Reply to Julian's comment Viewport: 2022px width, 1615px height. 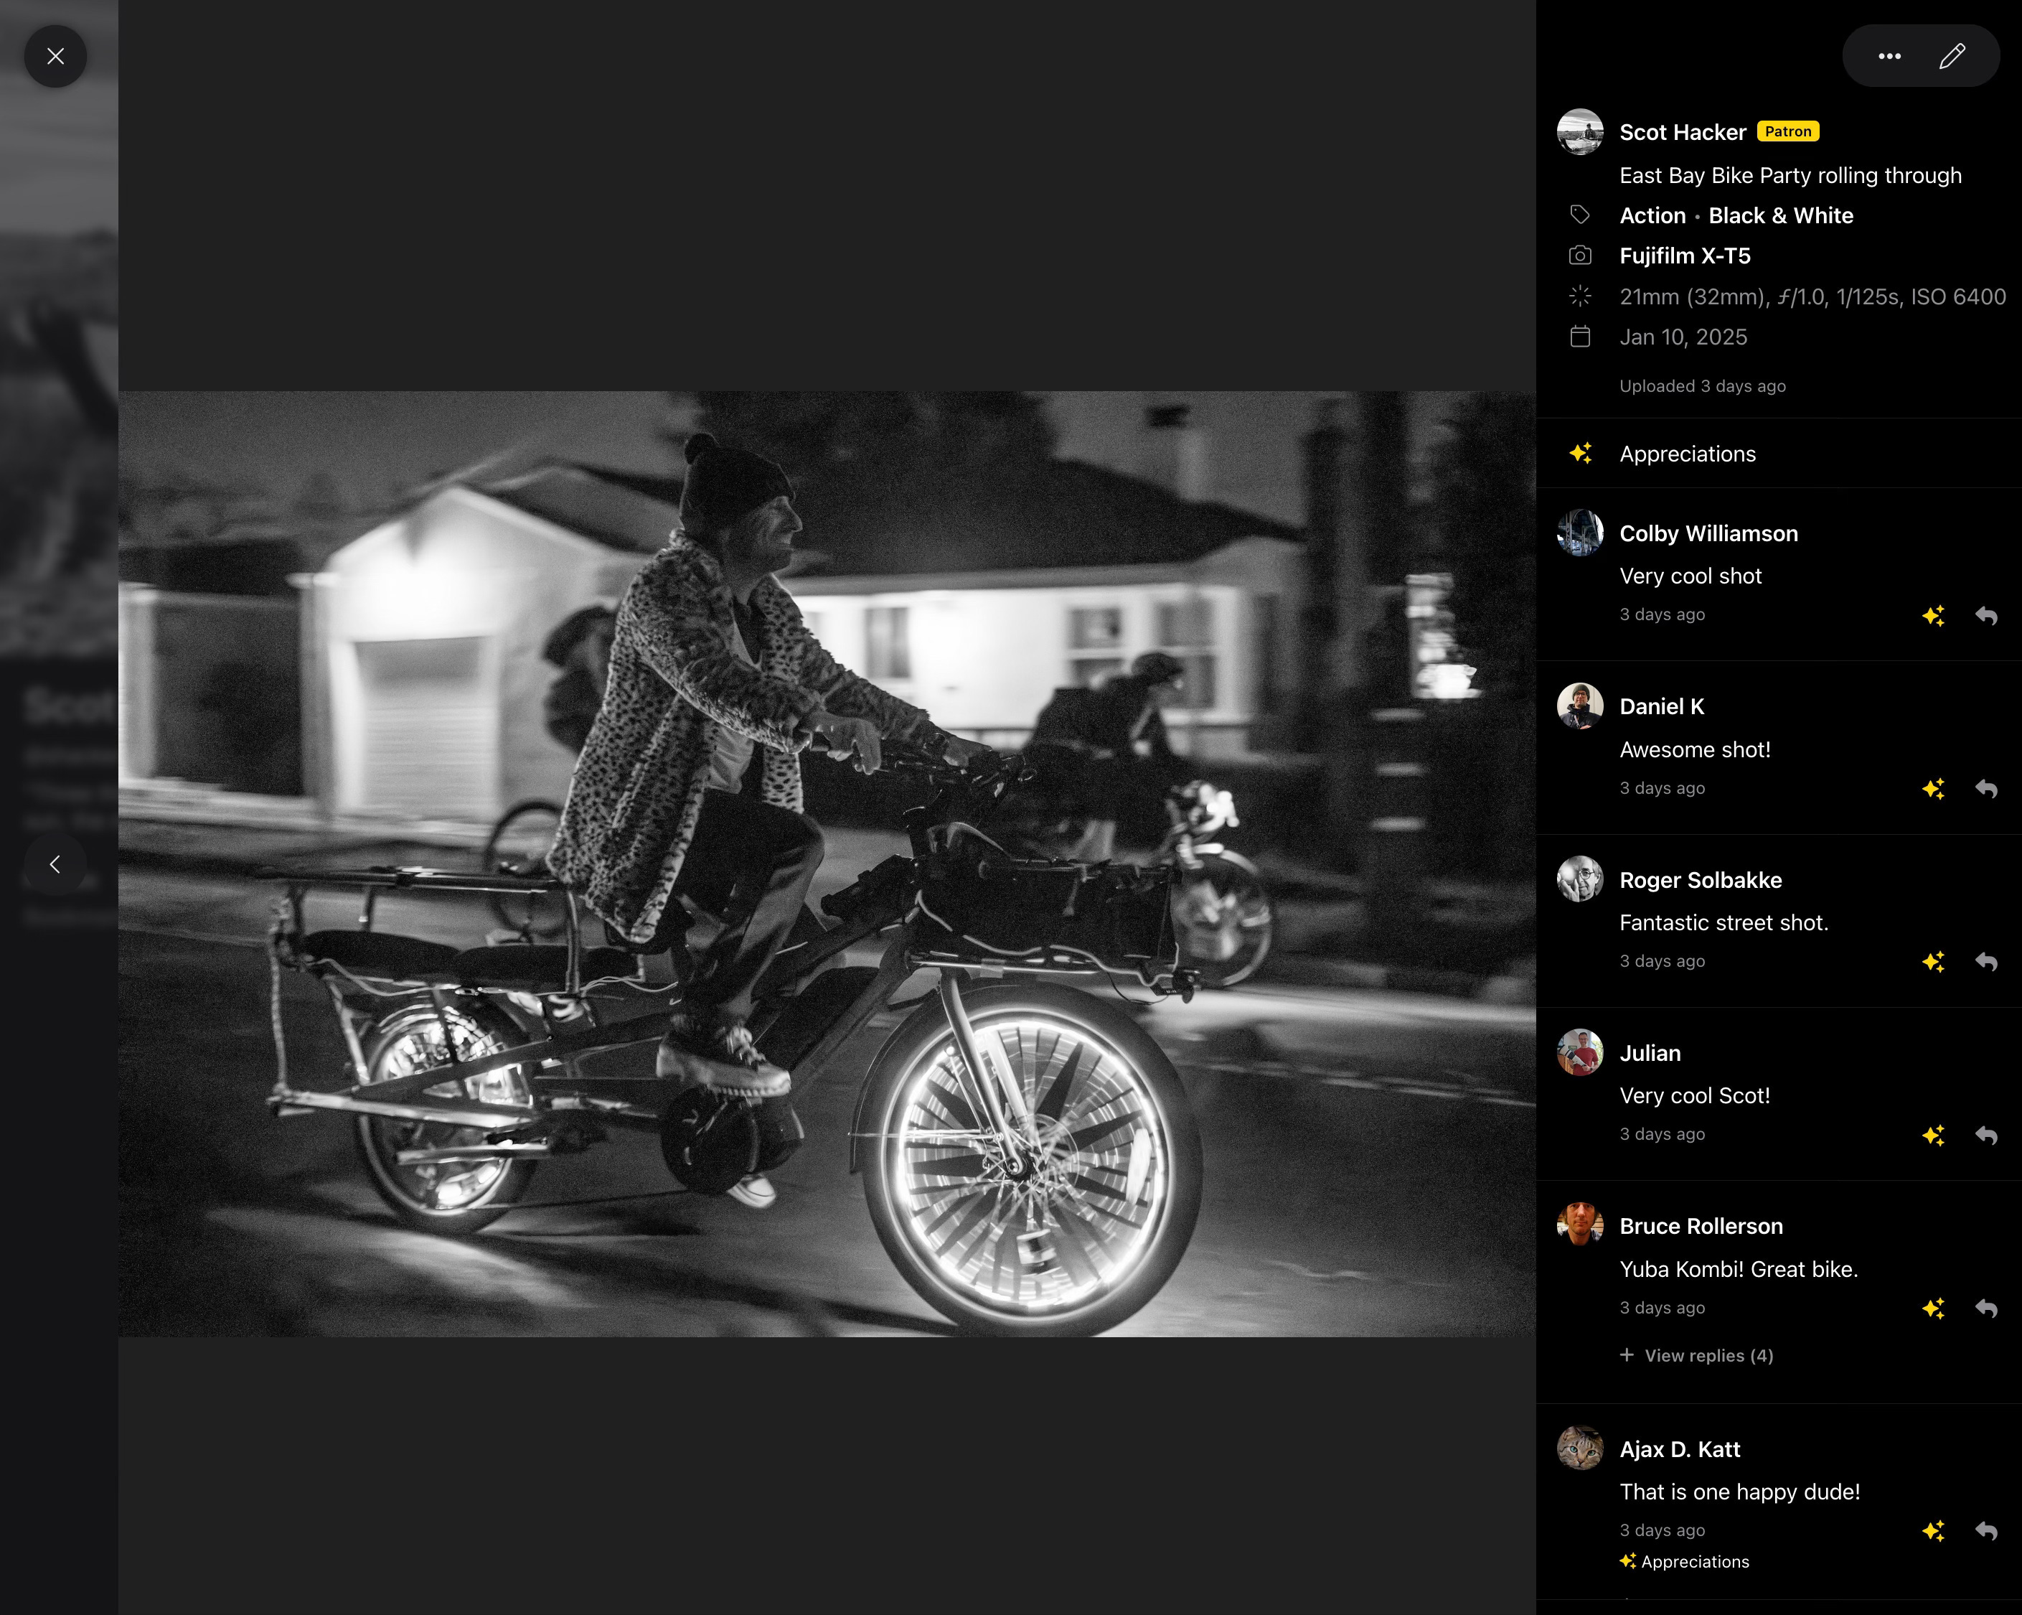click(1986, 1136)
